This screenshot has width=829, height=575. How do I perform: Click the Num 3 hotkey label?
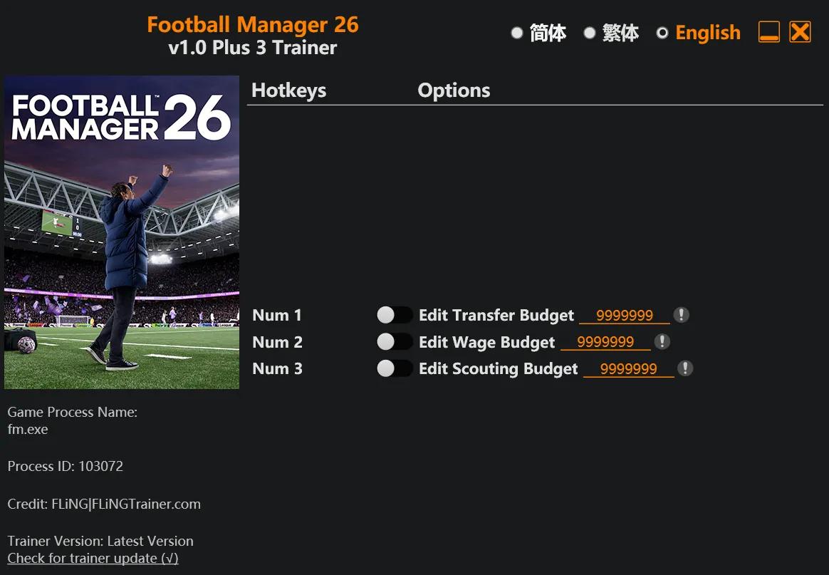(277, 369)
